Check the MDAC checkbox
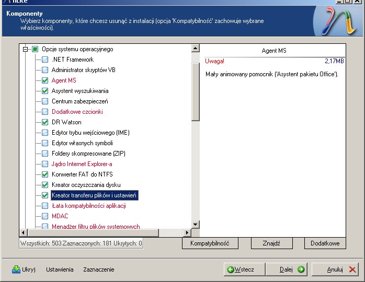This screenshot has width=365, height=282. click(45, 216)
